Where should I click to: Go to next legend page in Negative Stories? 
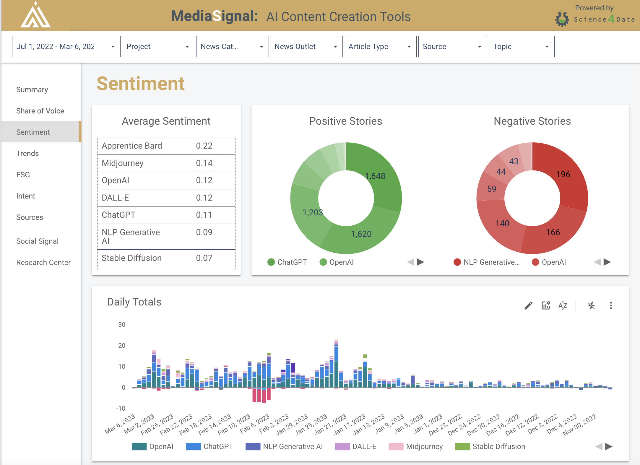point(607,262)
